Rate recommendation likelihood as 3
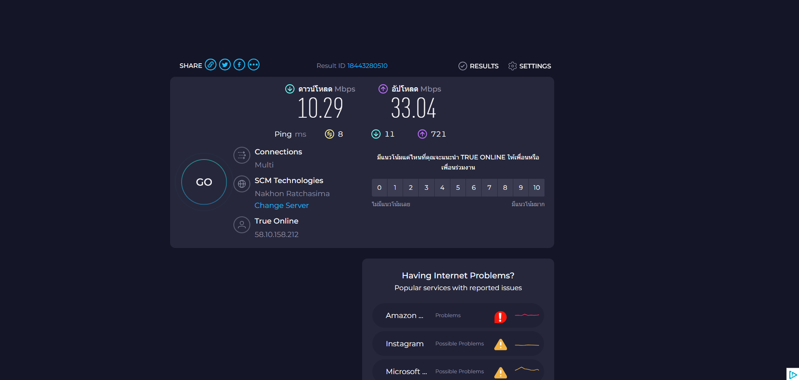 coord(426,188)
